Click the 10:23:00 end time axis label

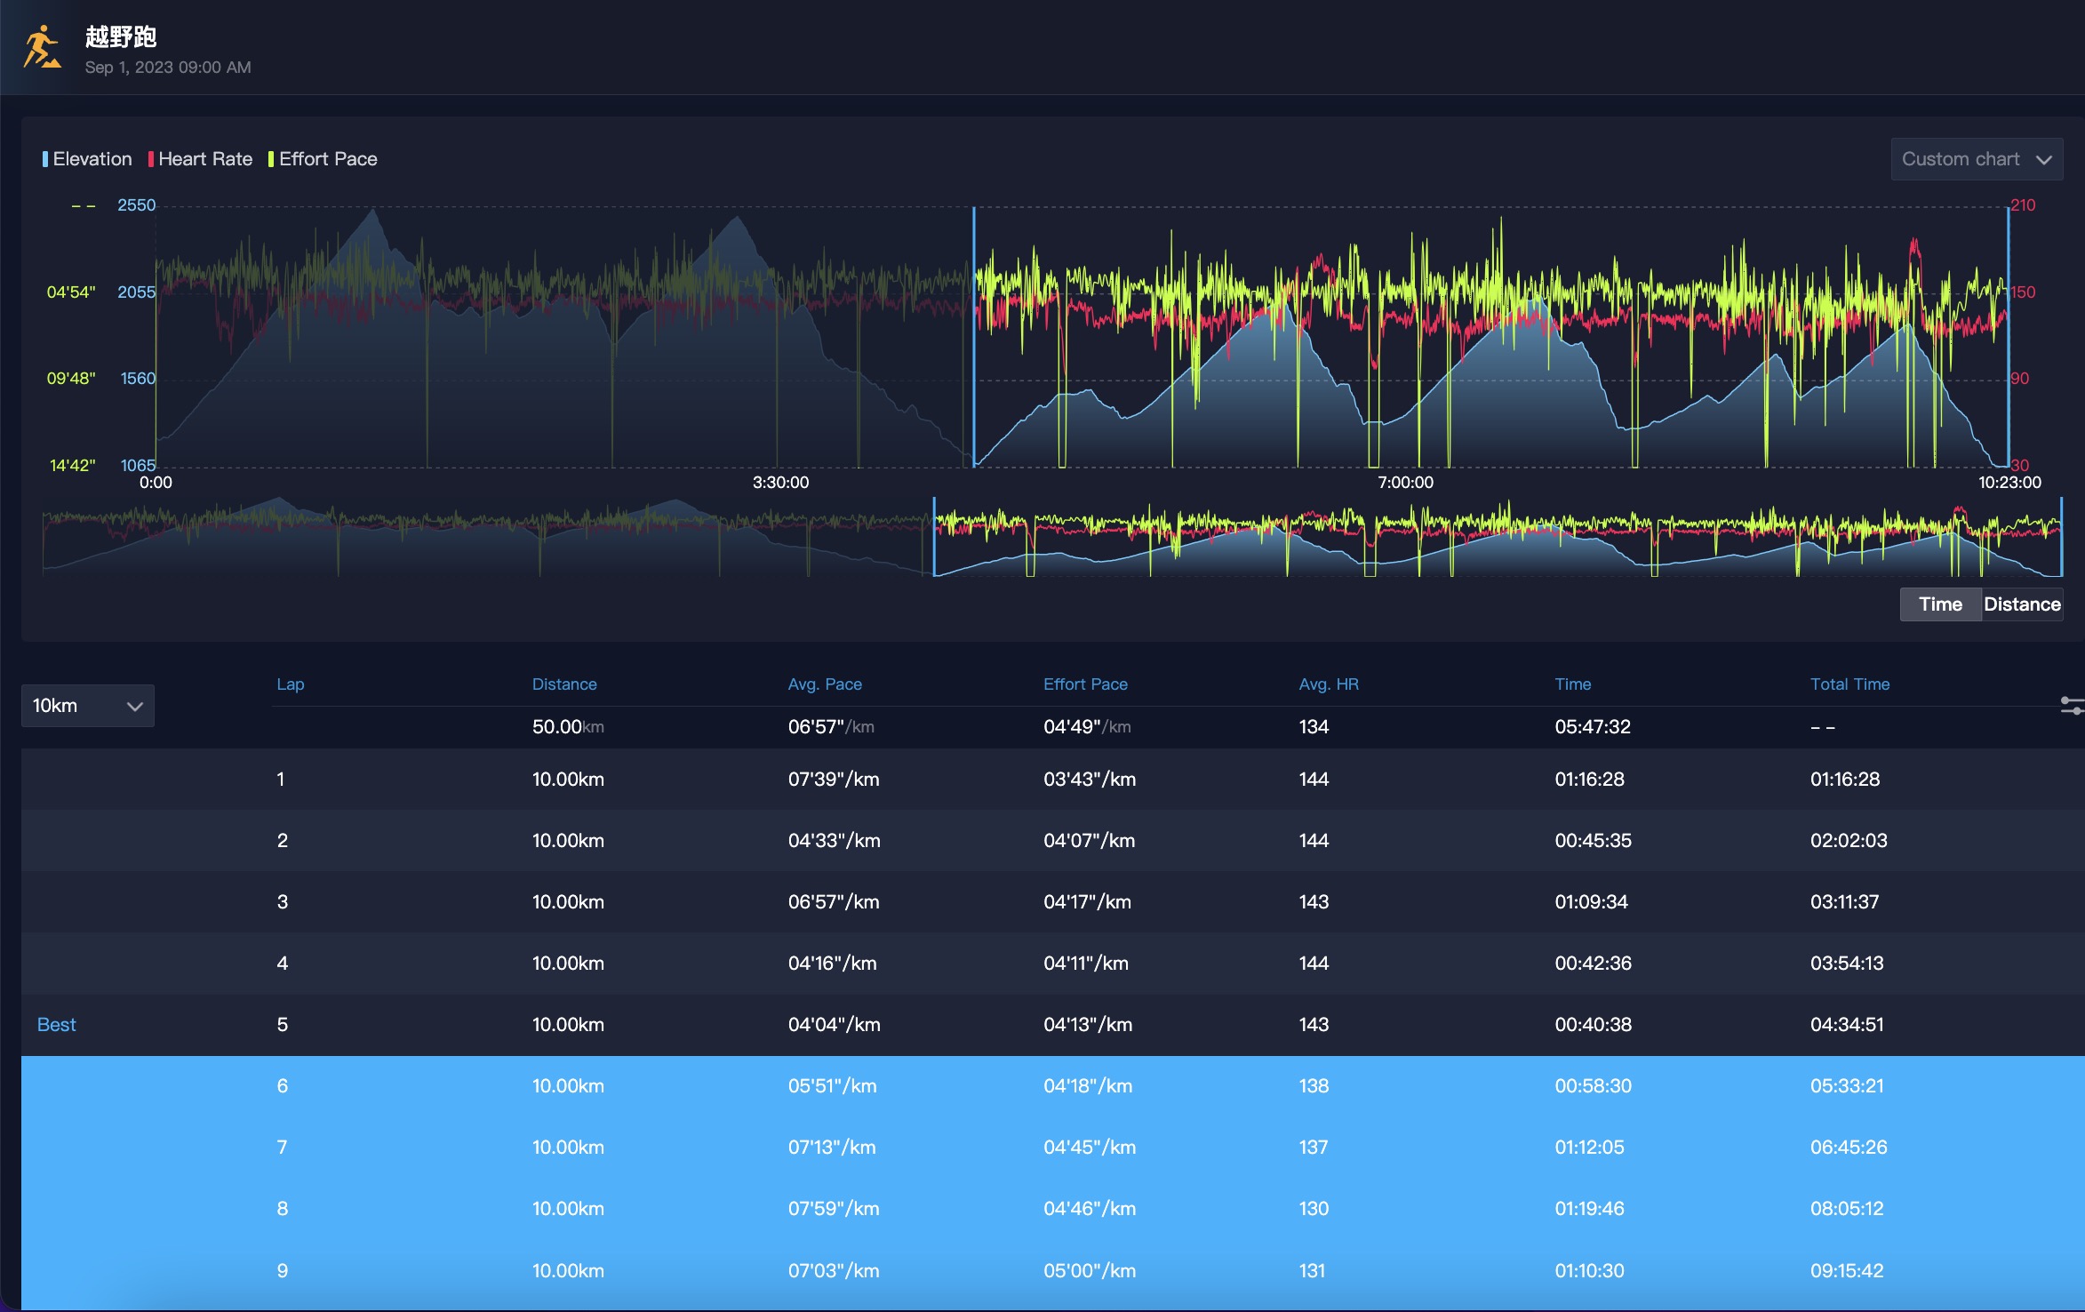[x=2009, y=483]
